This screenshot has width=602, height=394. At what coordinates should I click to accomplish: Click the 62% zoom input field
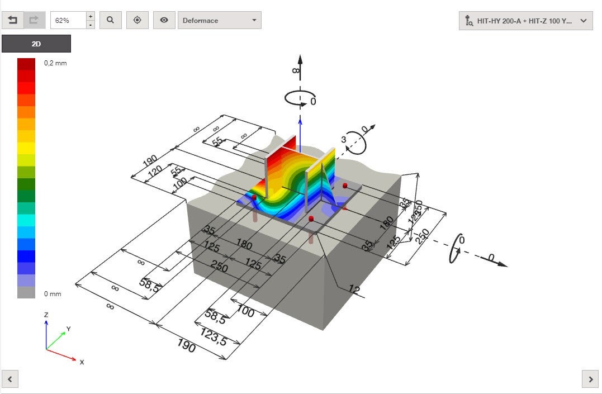(68, 20)
